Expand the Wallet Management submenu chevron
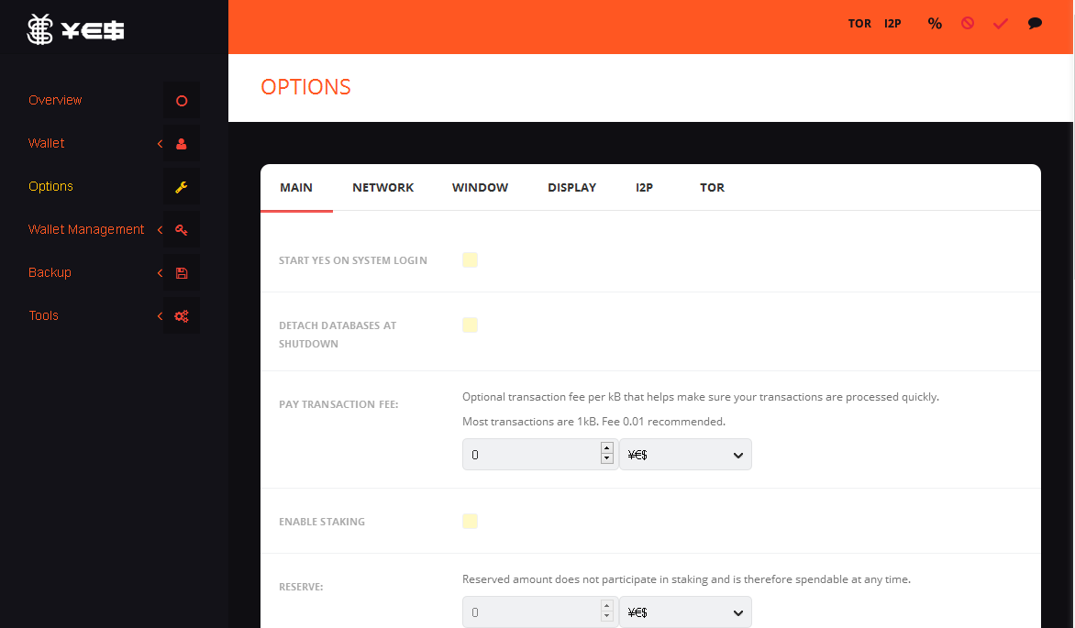 coord(160,230)
